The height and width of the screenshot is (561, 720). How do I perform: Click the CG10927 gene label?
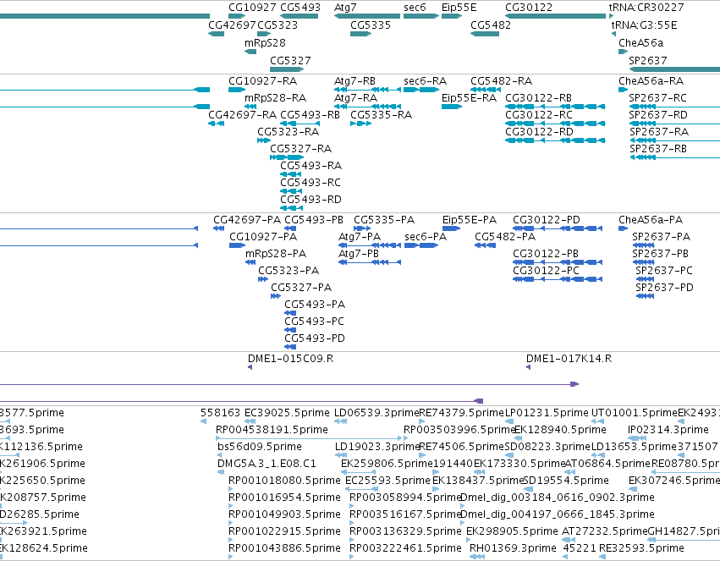(253, 8)
